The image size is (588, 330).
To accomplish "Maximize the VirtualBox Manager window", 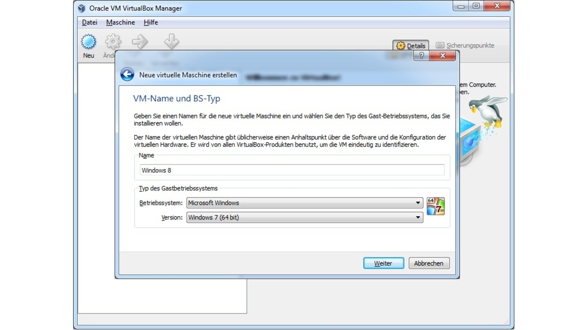I will point(476,6).
